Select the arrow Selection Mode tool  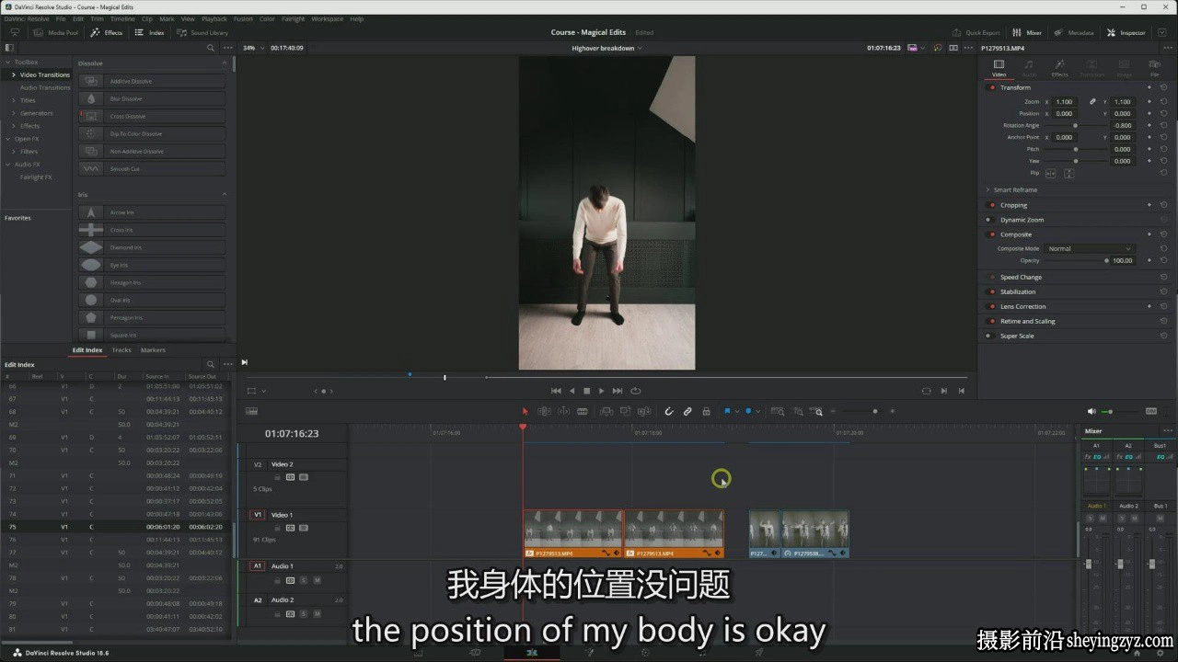pyautogui.click(x=525, y=411)
